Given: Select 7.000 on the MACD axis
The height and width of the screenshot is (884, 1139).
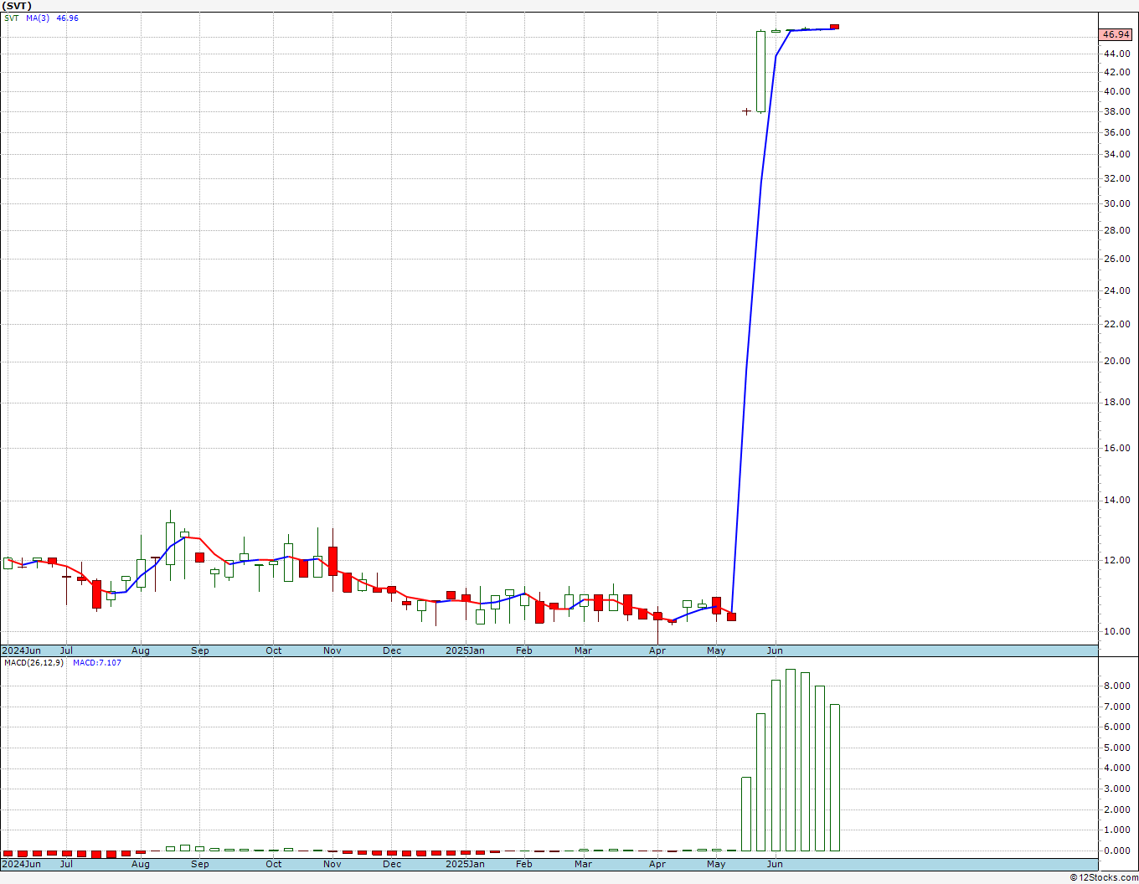Looking at the screenshot, I should click(x=1117, y=707).
